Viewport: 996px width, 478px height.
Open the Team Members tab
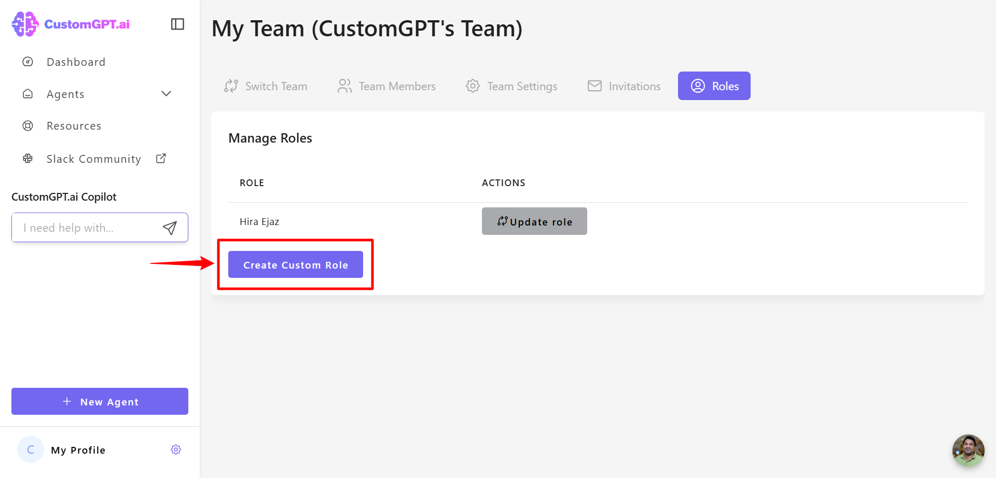coord(386,86)
